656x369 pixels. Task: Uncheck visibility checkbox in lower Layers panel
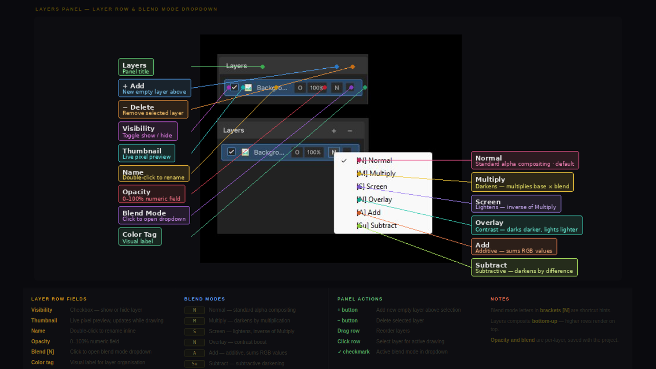click(231, 152)
